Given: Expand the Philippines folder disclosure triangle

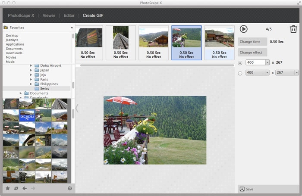Looking at the screenshot, I should point(31,84).
